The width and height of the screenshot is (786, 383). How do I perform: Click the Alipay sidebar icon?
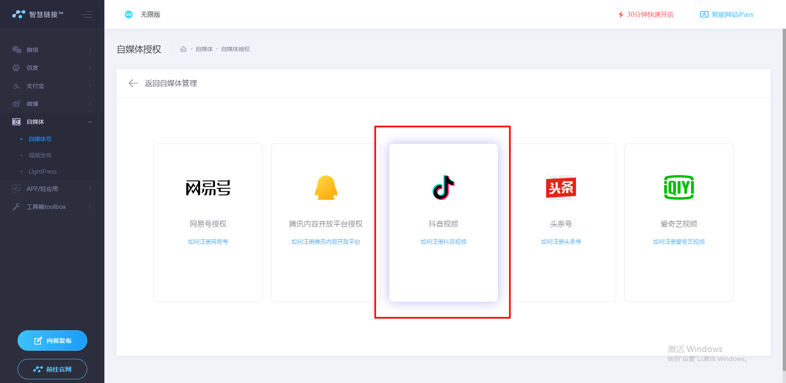pos(16,86)
